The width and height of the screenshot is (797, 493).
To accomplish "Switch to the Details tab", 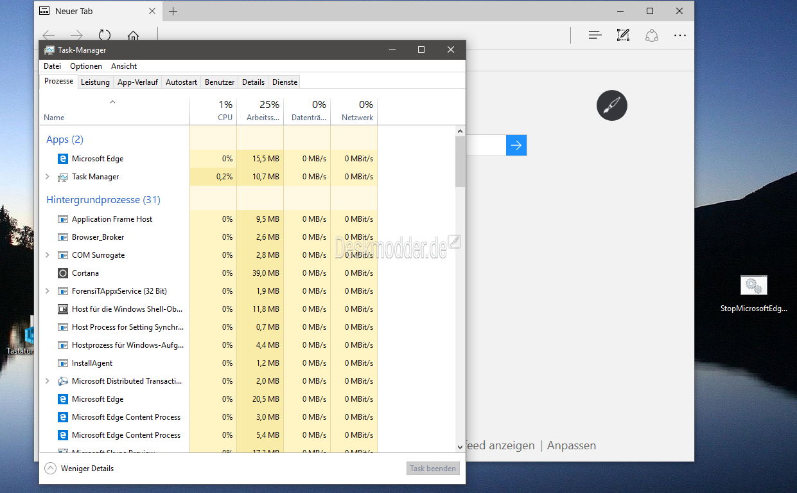I will tap(253, 82).
